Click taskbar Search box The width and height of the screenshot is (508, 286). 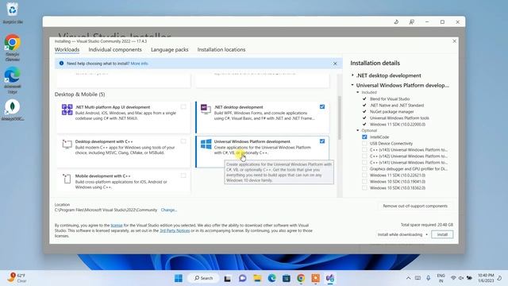pos(203,278)
